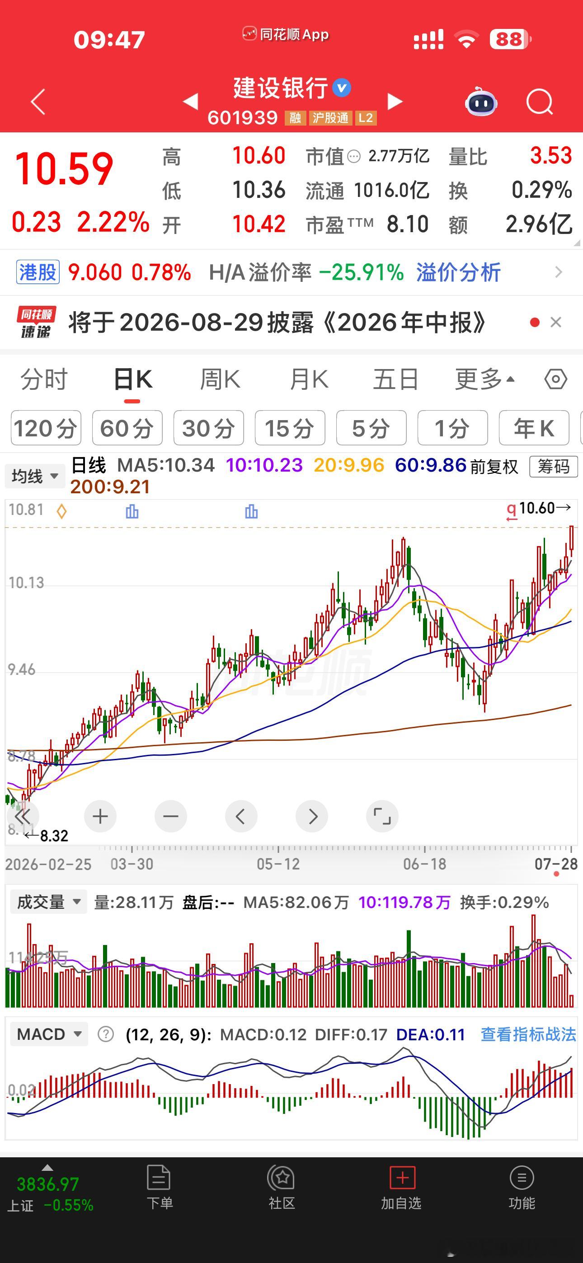The image size is (583, 1263).
Task: Tap the second blue bar-chart marker on chart
Action: 251,511
